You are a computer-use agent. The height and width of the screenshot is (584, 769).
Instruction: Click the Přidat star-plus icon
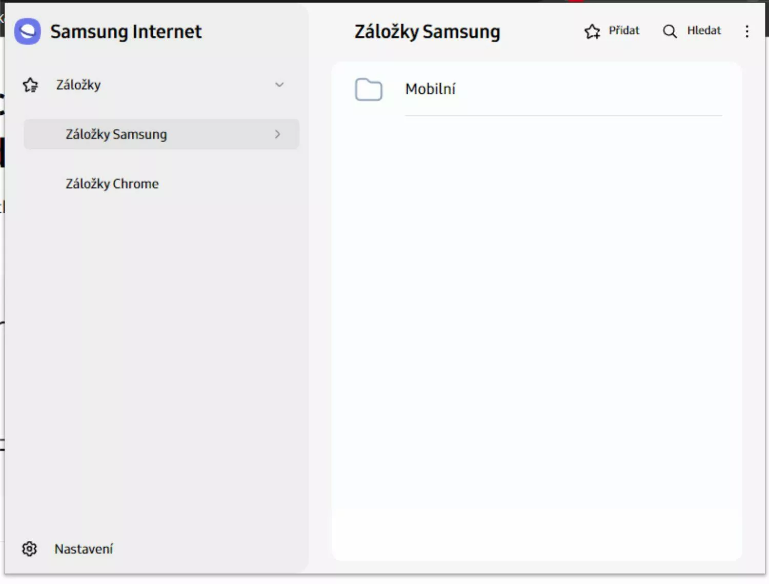click(592, 32)
